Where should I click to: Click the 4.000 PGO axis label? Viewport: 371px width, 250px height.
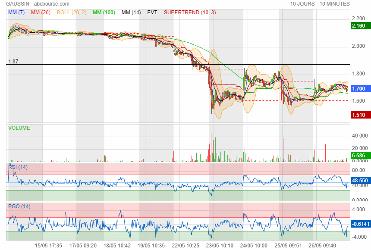point(358,209)
